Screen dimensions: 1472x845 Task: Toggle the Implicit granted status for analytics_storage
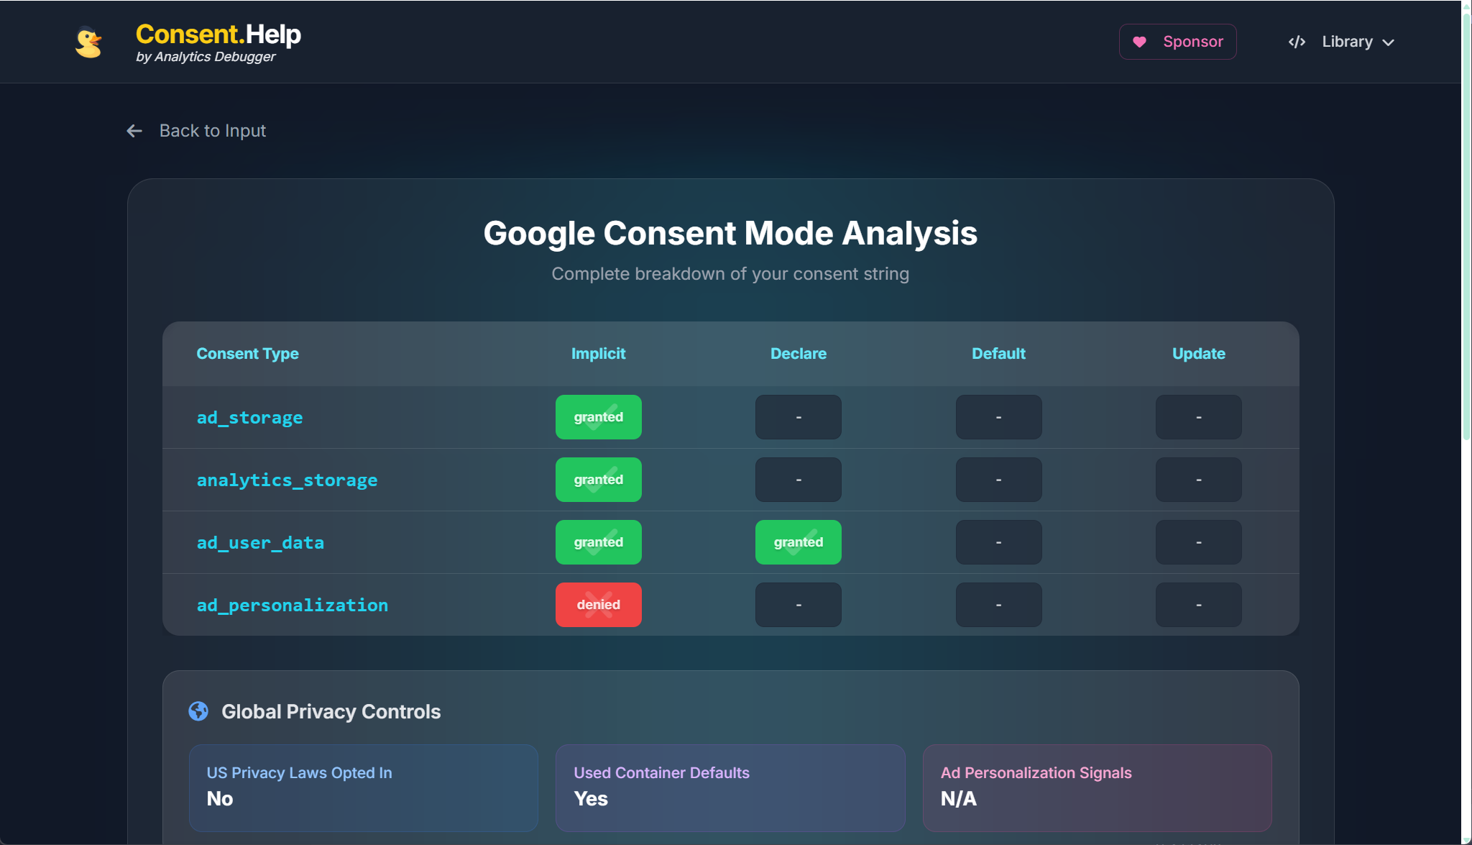coord(598,480)
